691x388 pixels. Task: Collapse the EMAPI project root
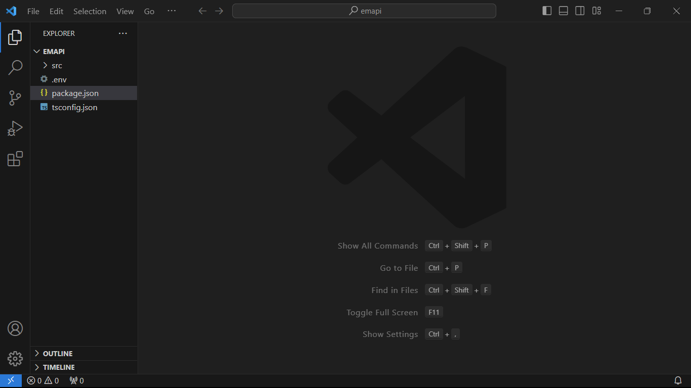click(54, 52)
